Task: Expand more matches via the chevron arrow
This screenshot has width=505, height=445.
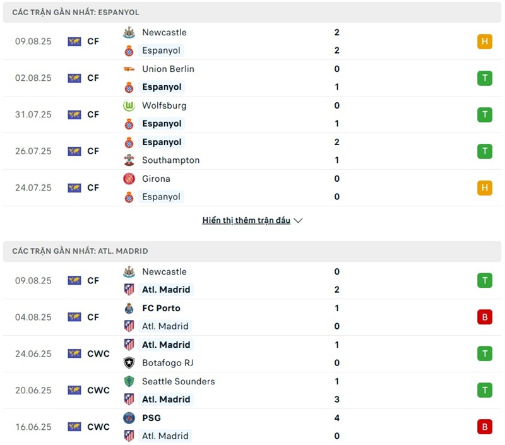Action: 299,221
